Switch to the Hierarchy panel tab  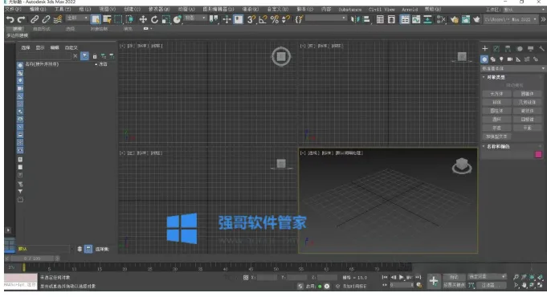tap(508, 48)
